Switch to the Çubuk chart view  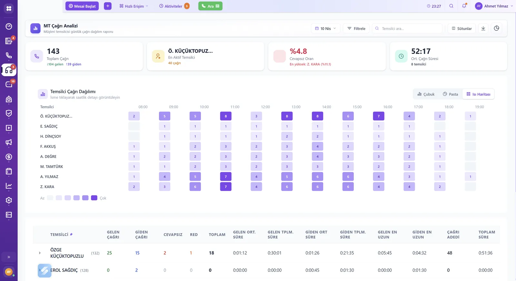click(426, 94)
